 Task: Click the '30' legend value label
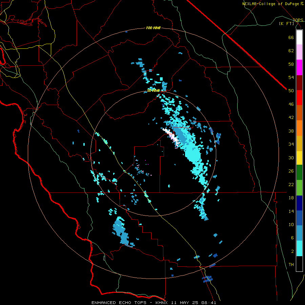click(291, 158)
